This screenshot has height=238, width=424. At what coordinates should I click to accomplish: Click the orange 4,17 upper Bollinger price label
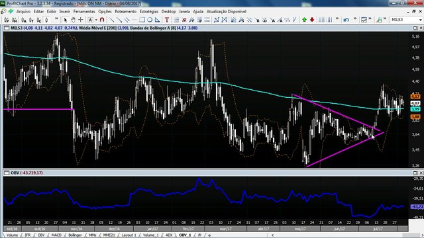point(415,97)
